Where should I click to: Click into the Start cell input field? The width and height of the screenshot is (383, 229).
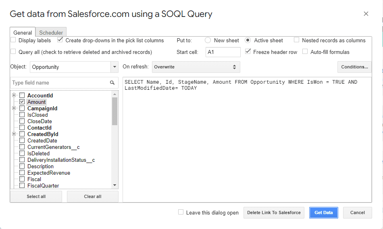[x=223, y=52]
